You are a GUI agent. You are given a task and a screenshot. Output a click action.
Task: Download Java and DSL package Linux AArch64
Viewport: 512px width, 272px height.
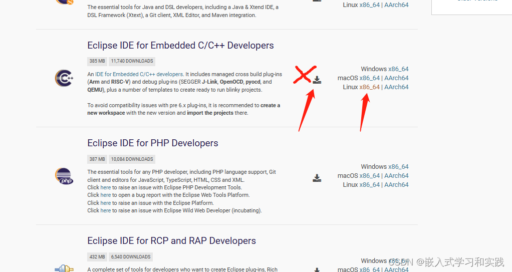pyautogui.click(x=396, y=5)
